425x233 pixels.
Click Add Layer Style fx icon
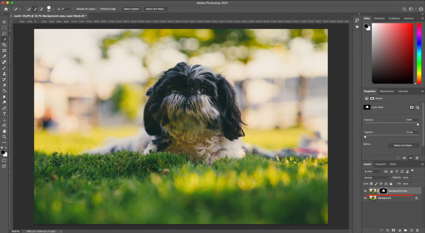388,230
